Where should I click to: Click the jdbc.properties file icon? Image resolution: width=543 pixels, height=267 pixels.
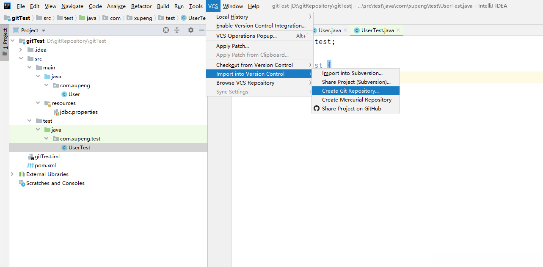(x=57, y=112)
